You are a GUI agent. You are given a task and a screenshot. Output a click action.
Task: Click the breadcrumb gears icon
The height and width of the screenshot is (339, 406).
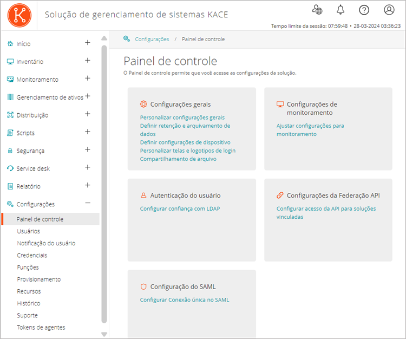(127, 39)
